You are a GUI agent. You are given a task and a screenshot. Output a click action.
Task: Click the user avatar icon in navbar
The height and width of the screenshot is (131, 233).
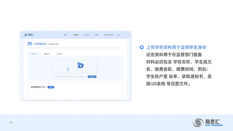coord(118,34)
